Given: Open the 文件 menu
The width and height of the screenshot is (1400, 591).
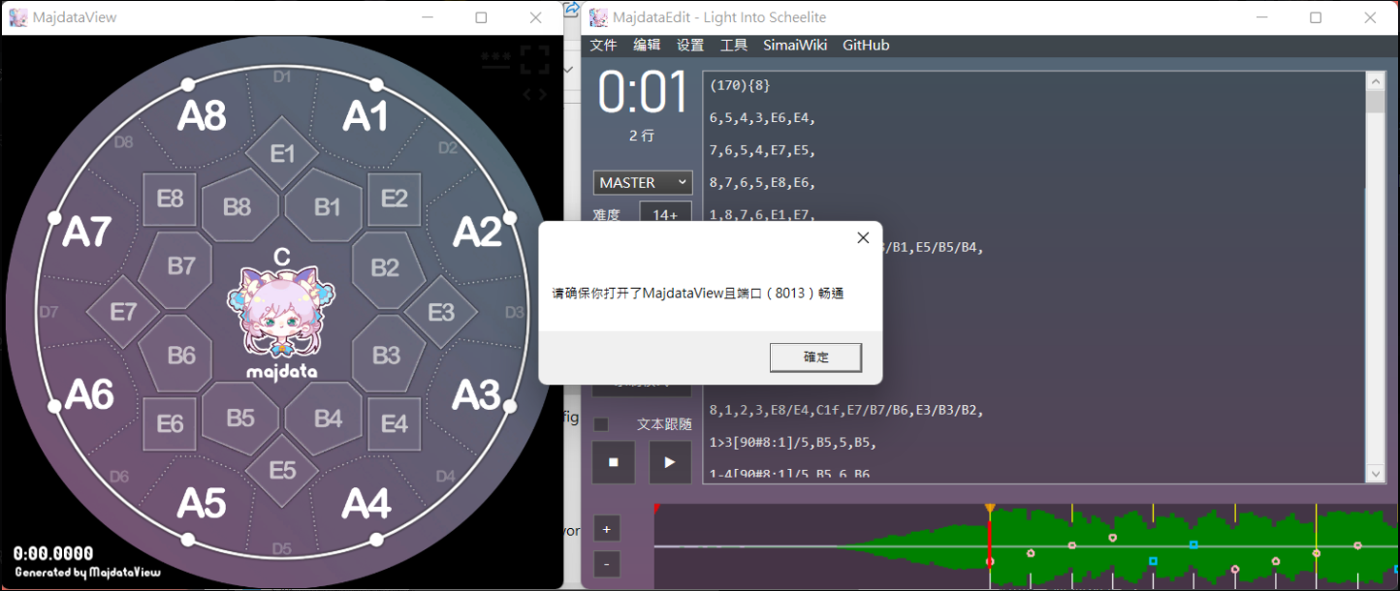Looking at the screenshot, I should coord(603,45).
